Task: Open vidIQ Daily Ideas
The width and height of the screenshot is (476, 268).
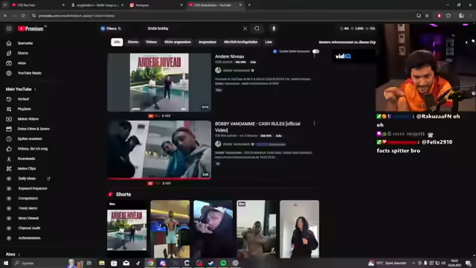Action: [x=28, y=179]
